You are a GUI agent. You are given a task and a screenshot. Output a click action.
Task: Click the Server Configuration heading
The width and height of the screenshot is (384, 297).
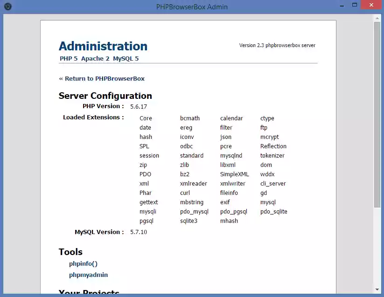[x=105, y=96]
